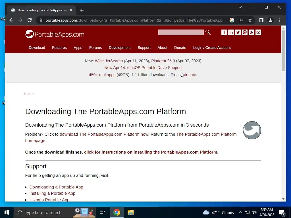The width and height of the screenshot is (291, 218).
Task: Open the Features menu
Action: pos(59,48)
